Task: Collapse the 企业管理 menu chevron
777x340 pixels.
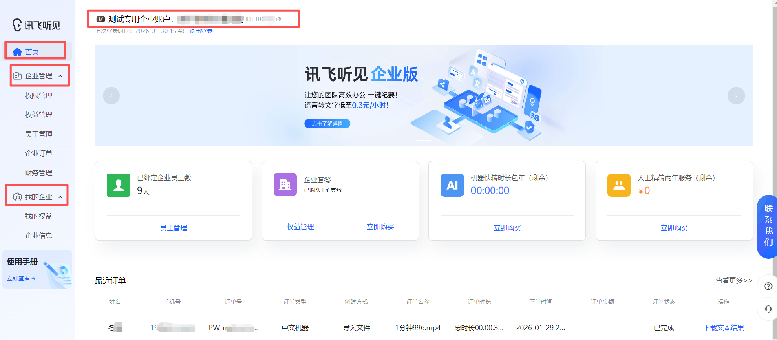Action: click(60, 76)
